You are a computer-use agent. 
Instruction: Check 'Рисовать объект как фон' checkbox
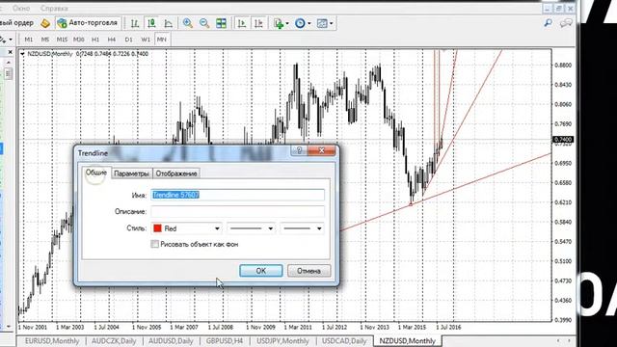(154, 244)
